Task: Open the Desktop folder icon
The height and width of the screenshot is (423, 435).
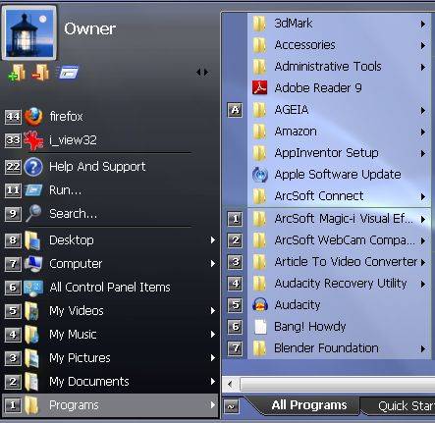Action: [32, 240]
